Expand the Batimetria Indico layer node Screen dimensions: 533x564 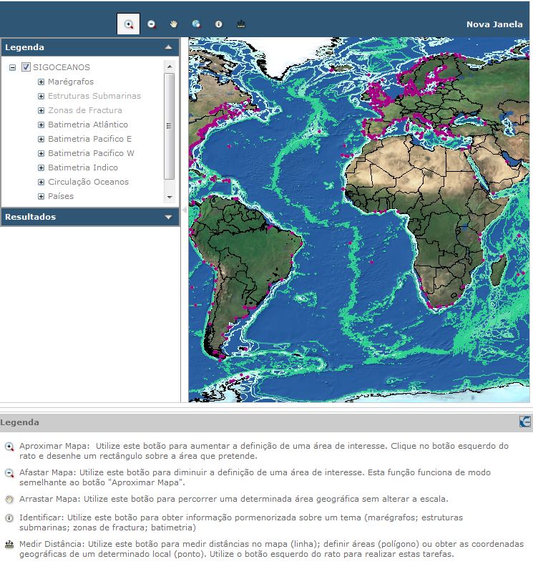tap(41, 167)
